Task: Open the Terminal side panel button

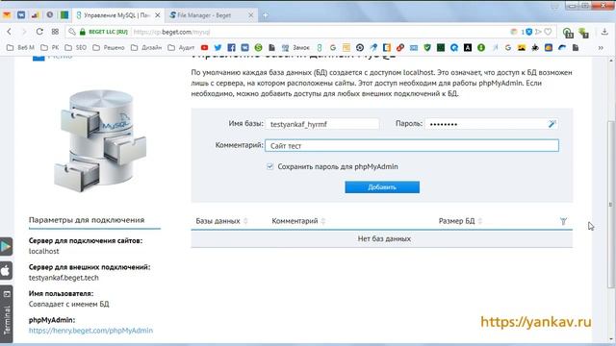Action: [x=7, y=314]
